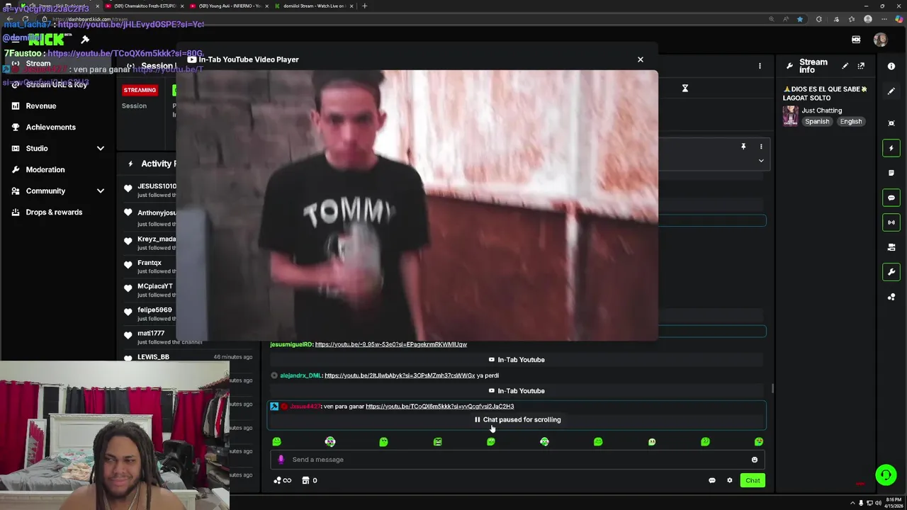Open chat settings gear icon
The width and height of the screenshot is (907, 510).
coord(730,480)
